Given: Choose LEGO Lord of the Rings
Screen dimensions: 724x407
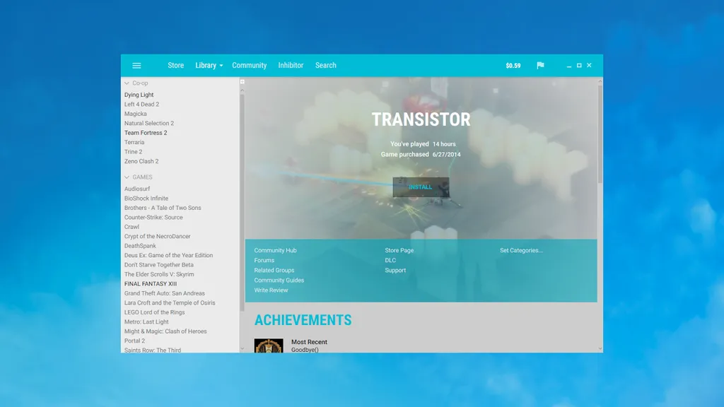Looking at the screenshot, I should [155, 312].
